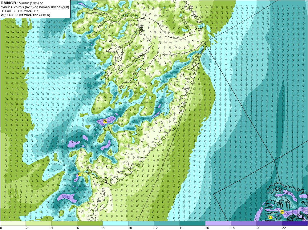This screenshot has height=230, width=308.
Task: Click the legend value 4
Action: point(52,228)
